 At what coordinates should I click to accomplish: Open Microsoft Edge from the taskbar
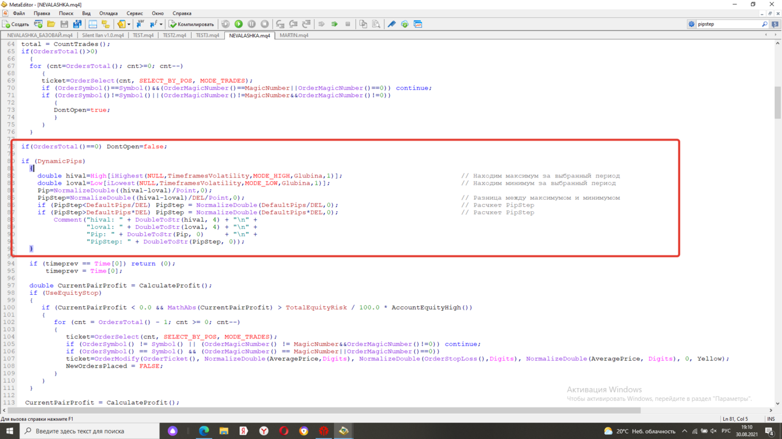point(204,431)
